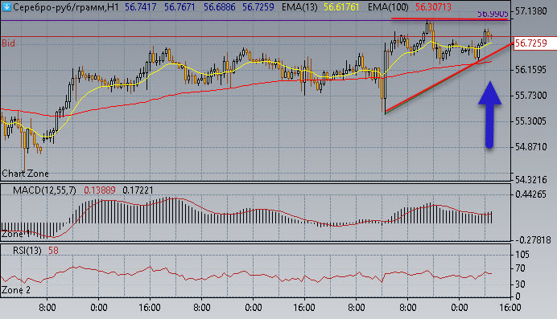Select the EMA(100) indicator label
Viewport: 557px width, 319px height.
[x=388, y=6]
